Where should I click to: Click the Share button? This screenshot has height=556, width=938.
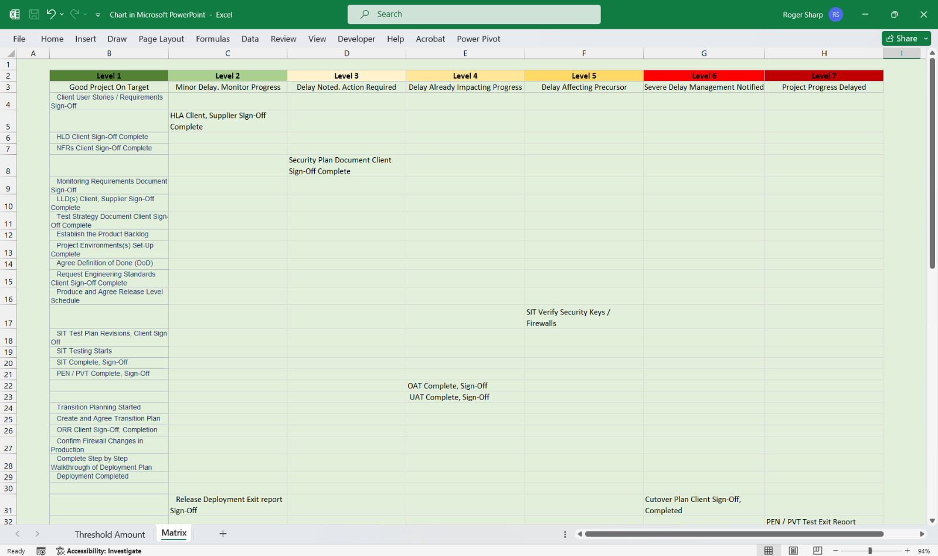coord(902,39)
